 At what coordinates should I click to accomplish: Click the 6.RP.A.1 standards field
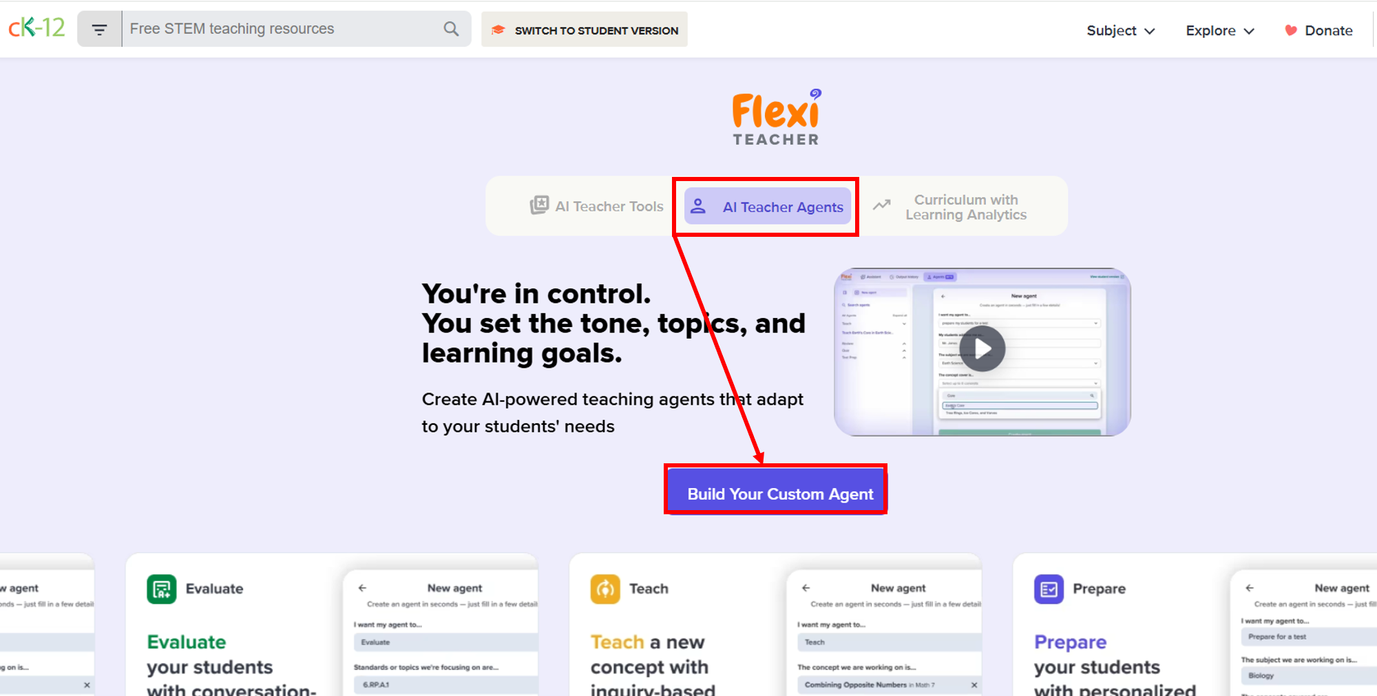click(445, 685)
